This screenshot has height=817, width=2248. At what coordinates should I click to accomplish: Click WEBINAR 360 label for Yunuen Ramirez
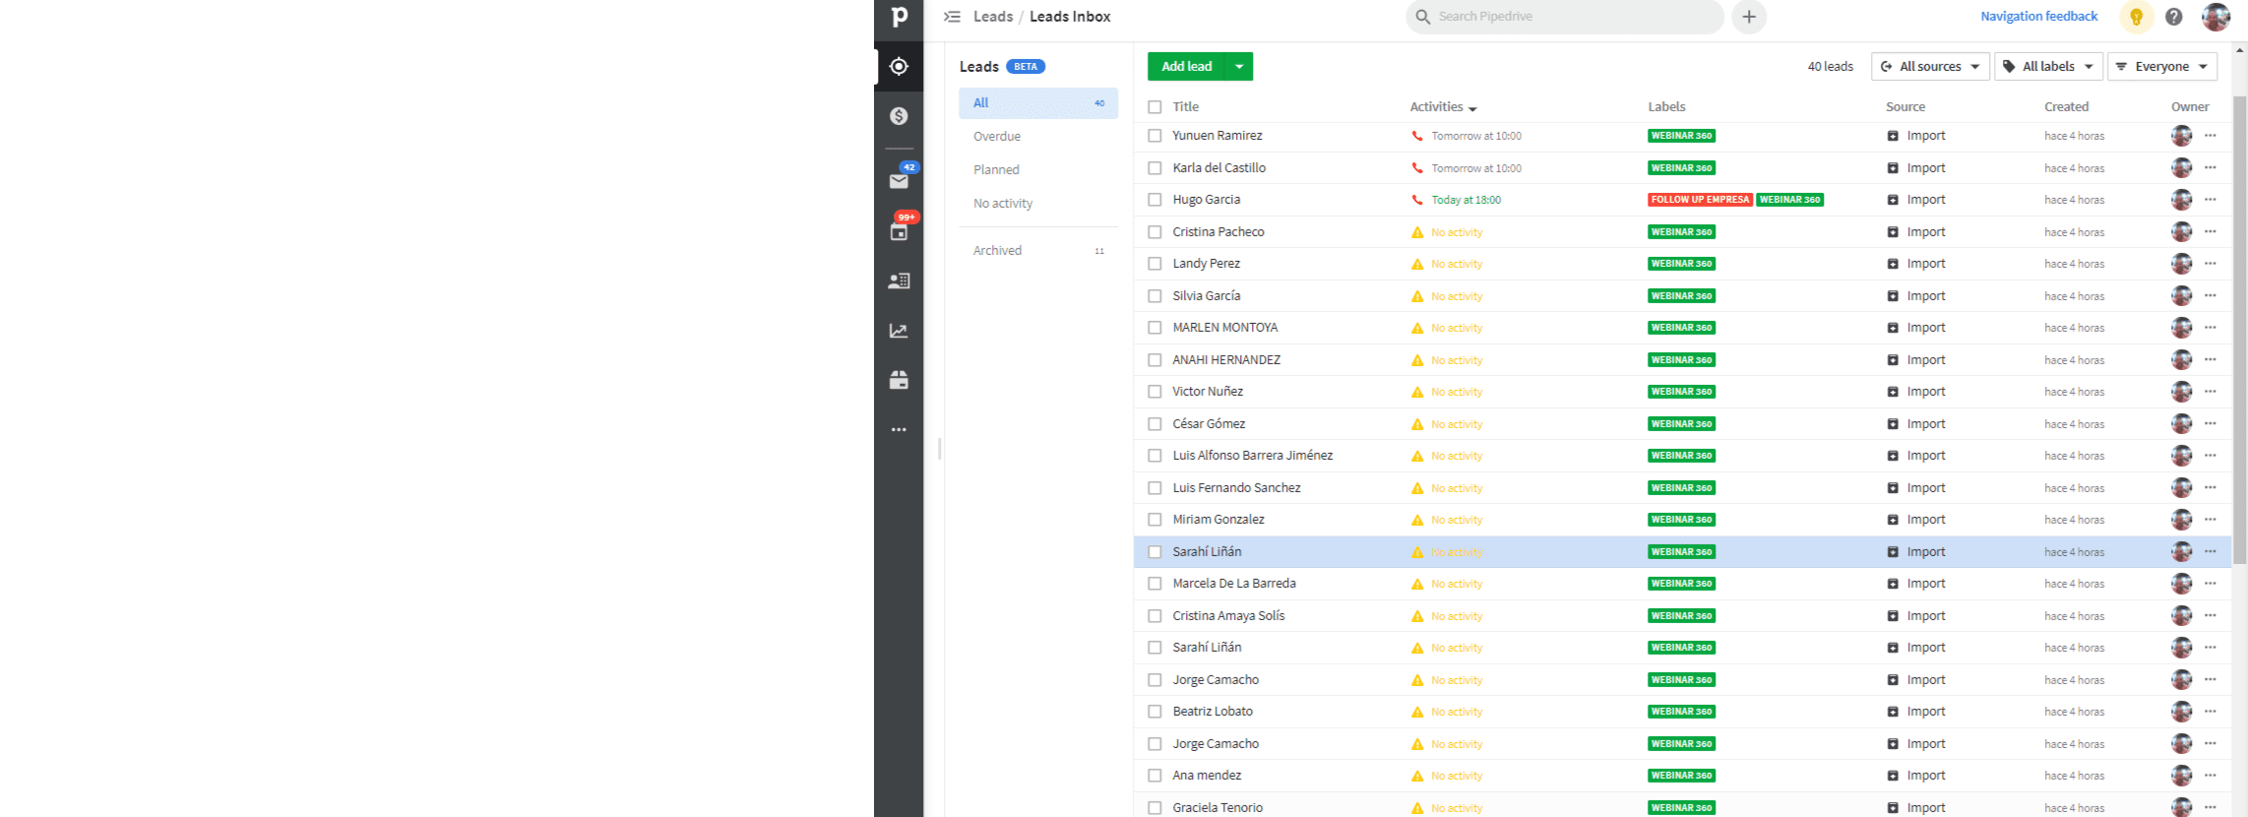[1681, 136]
